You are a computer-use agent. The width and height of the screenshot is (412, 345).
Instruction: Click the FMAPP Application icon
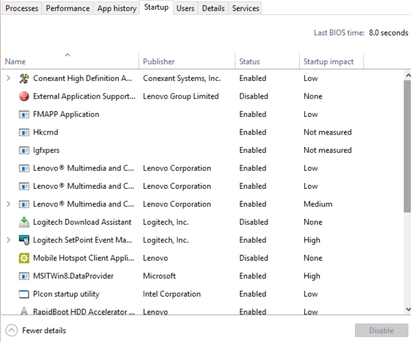[x=24, y=115]
